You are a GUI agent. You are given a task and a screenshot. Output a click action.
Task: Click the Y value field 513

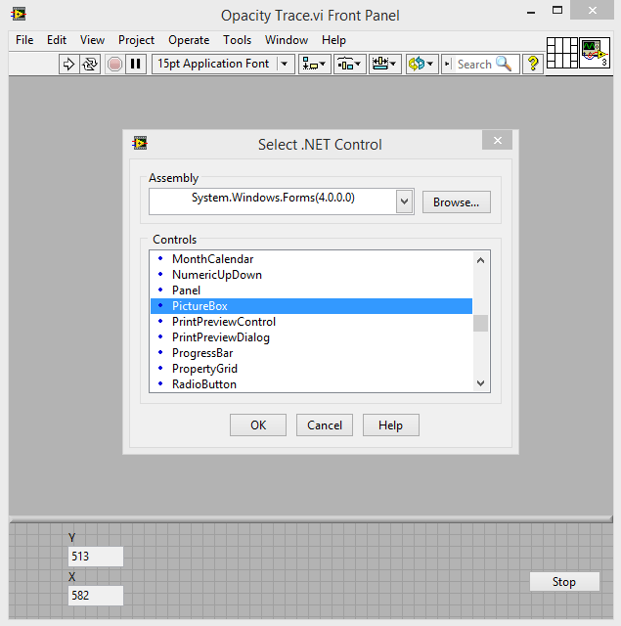click(x=96, y=557)
